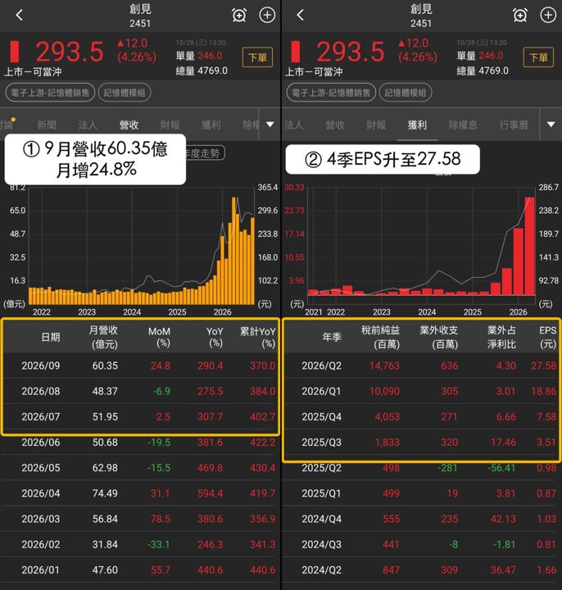
Task: Switch to 法人 tab in left panel
Action: [x=88, y=125]
